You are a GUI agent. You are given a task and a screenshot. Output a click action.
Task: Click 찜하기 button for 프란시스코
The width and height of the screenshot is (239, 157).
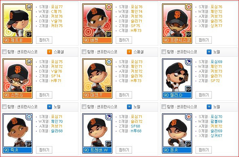pyautogui.click(x=204, y=40)
